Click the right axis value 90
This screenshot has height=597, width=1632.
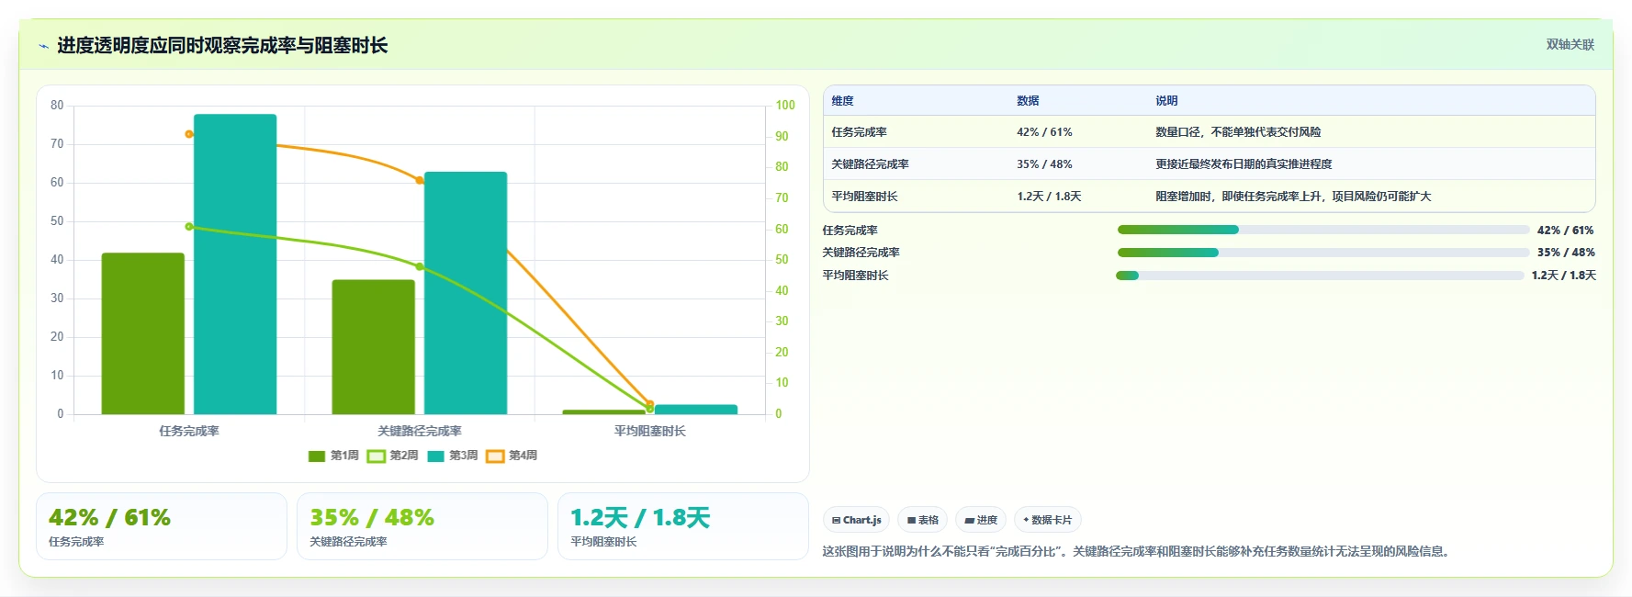click(782, 136)
